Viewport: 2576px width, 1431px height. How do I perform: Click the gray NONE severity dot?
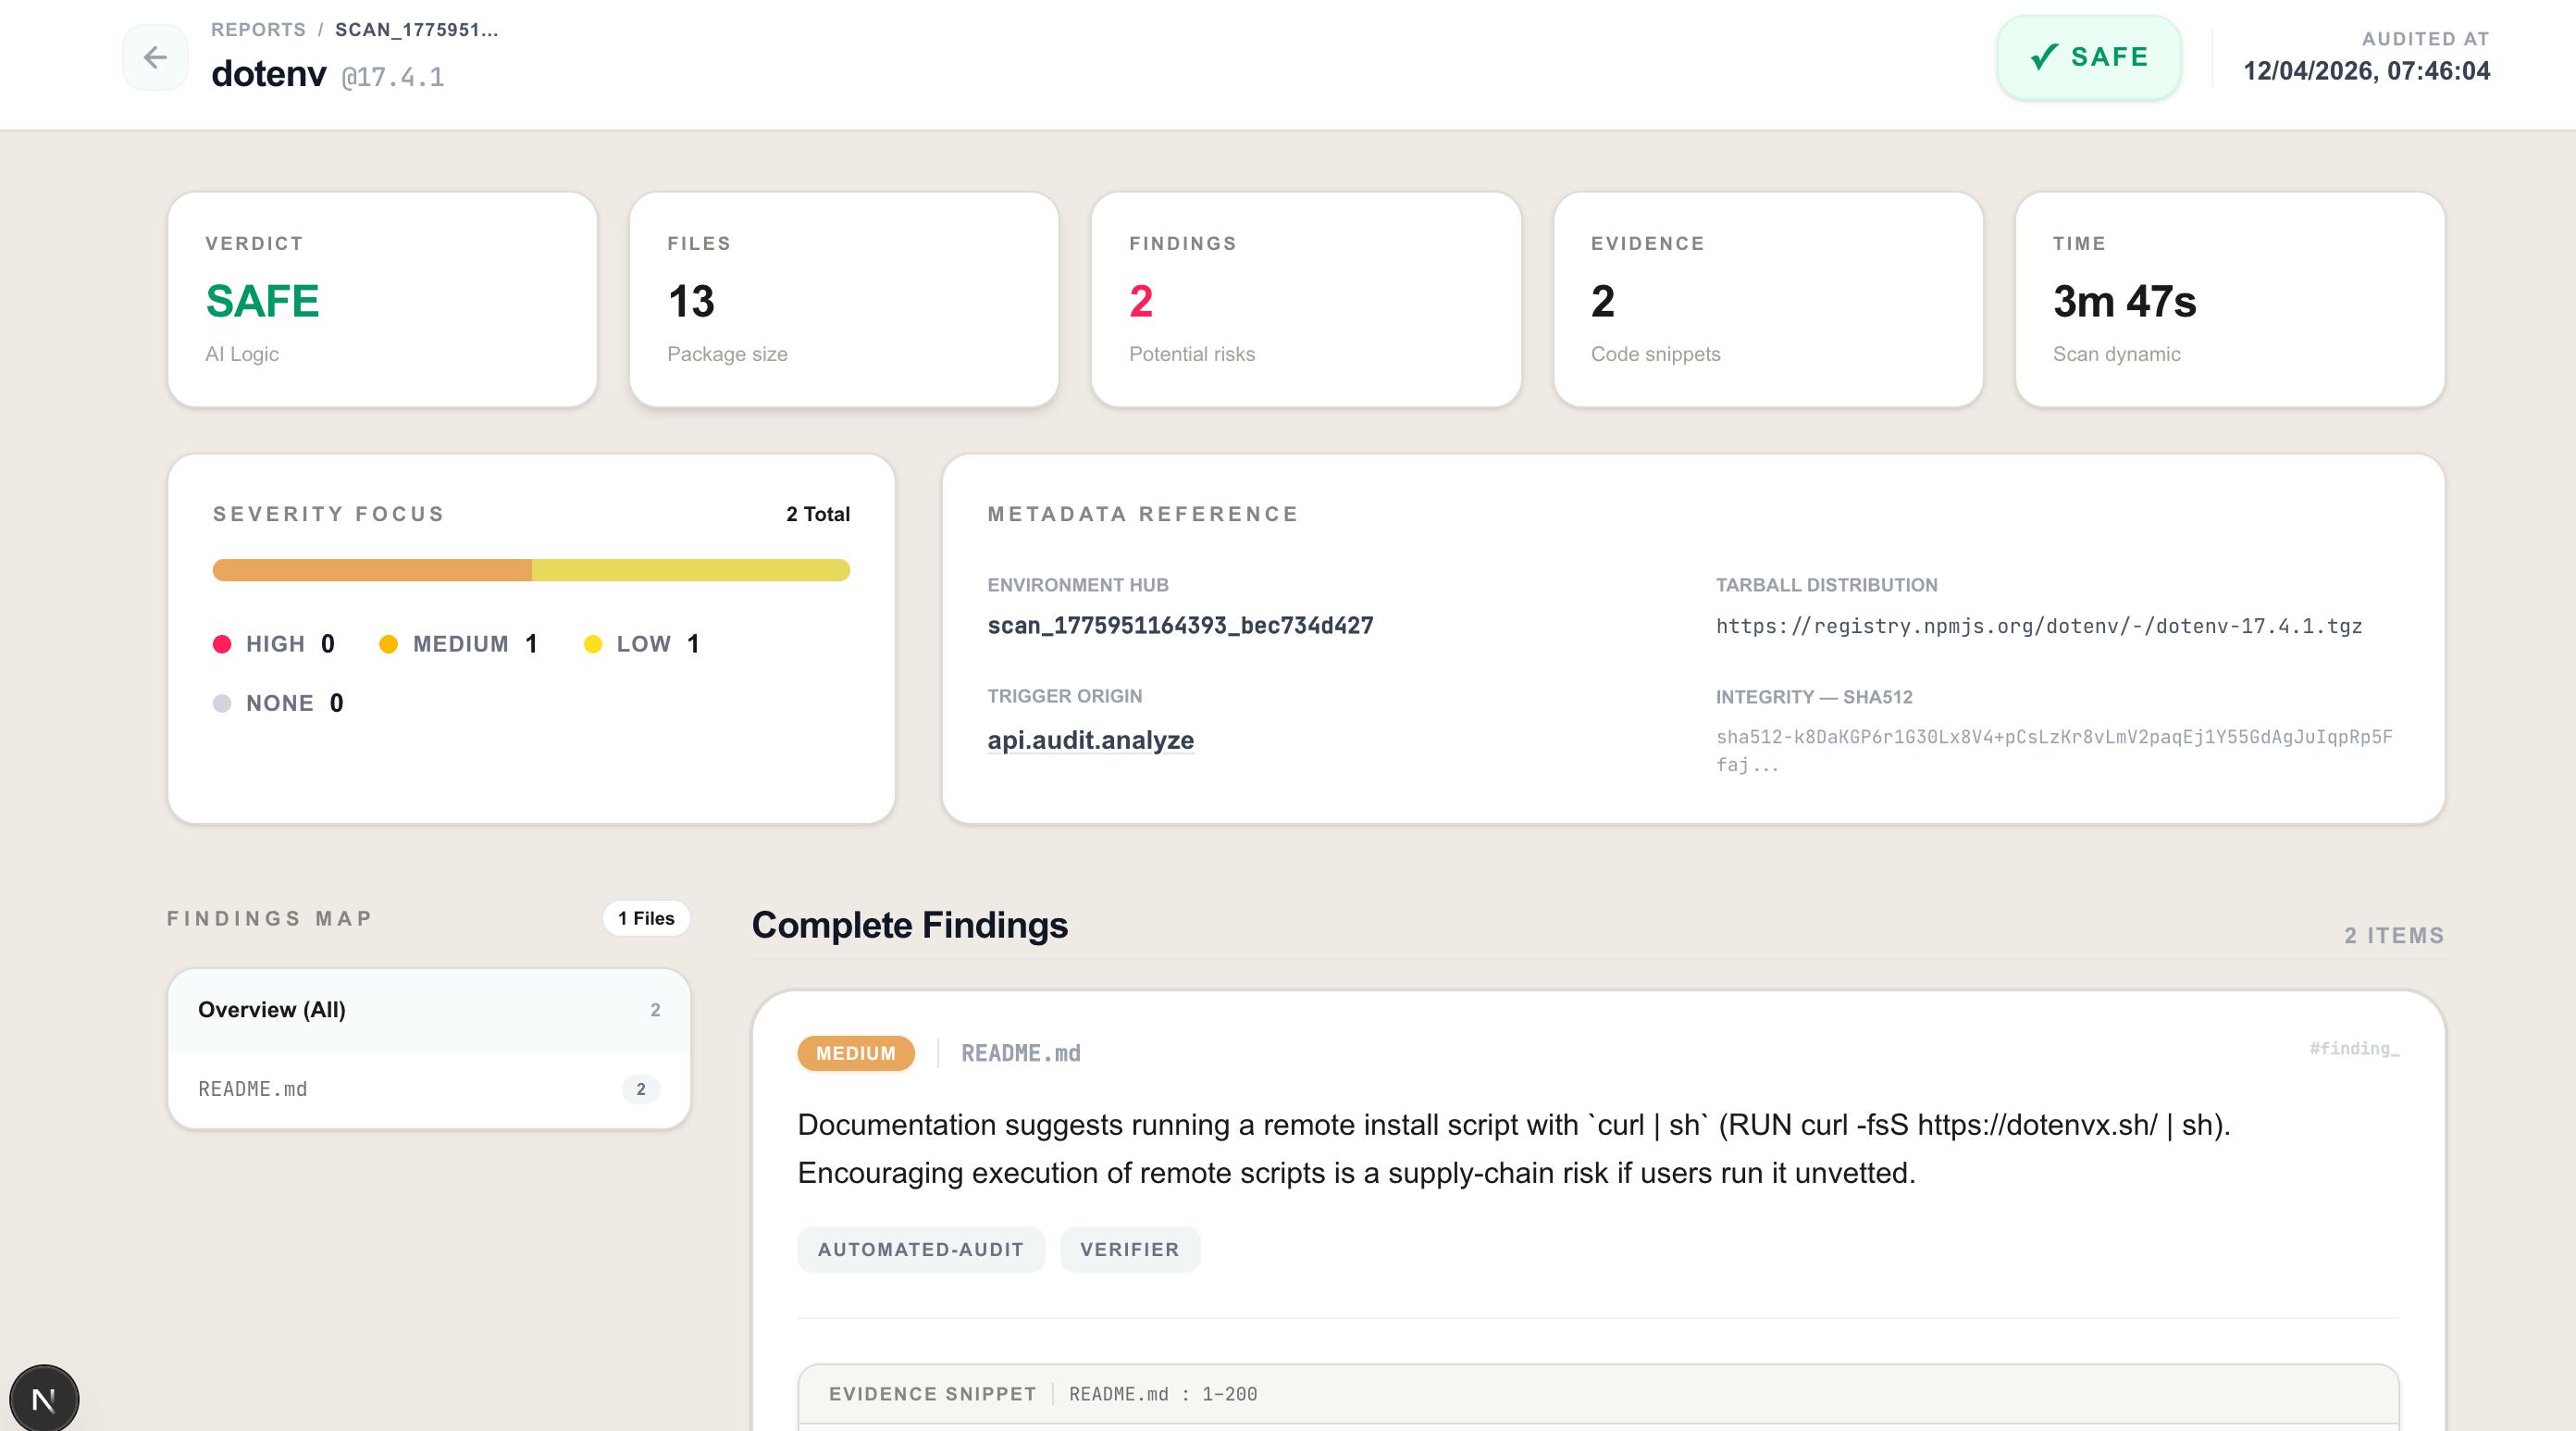tap(222, 703)
